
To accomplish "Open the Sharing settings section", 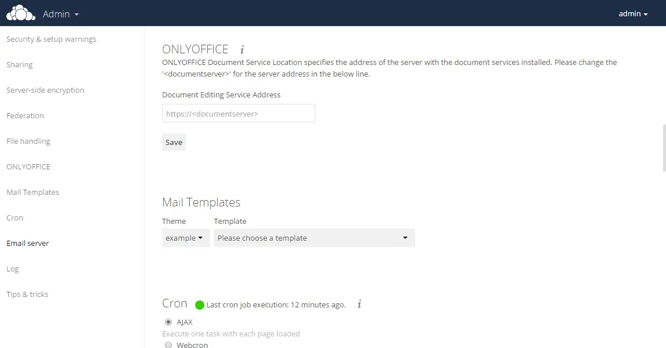I will (x=20, y=64).
